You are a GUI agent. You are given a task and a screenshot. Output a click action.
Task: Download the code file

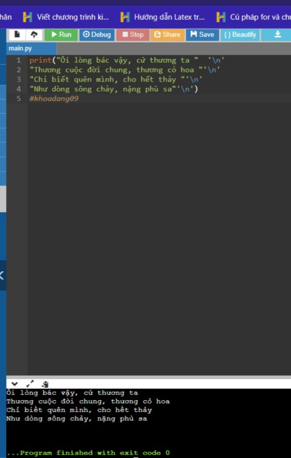pos(277,35)
